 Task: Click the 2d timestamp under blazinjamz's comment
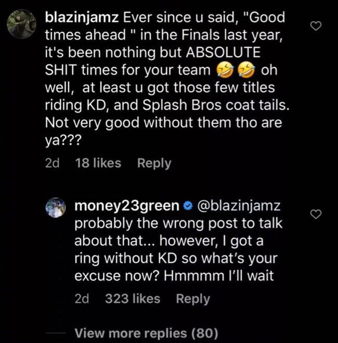tap(53, 163)
